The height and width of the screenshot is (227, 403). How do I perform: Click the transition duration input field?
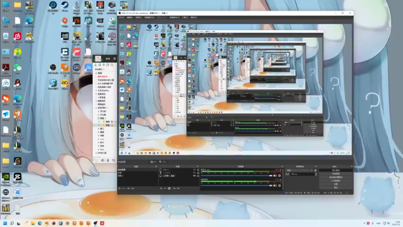point(302,174)
